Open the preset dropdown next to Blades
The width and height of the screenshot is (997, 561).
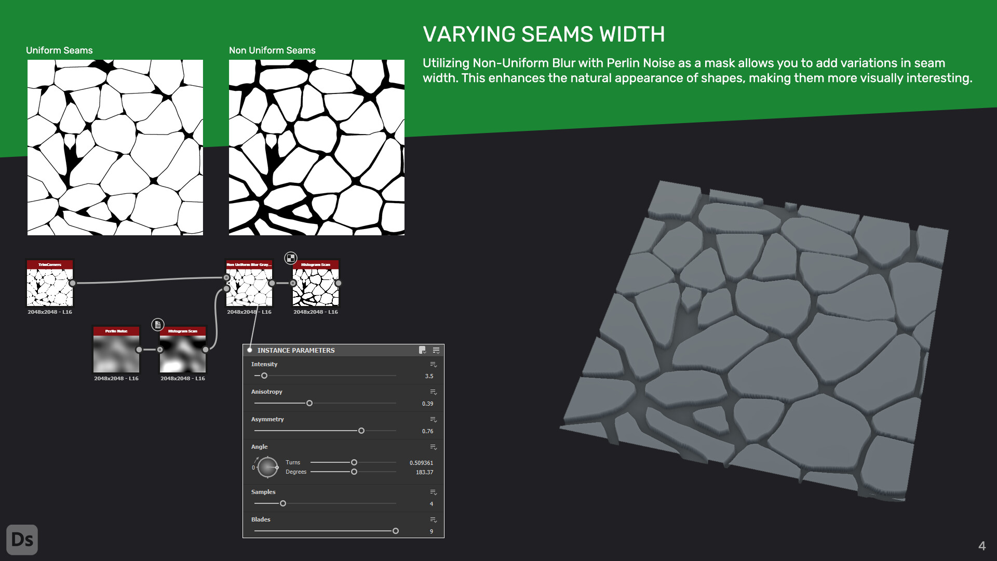coord(433,520)
